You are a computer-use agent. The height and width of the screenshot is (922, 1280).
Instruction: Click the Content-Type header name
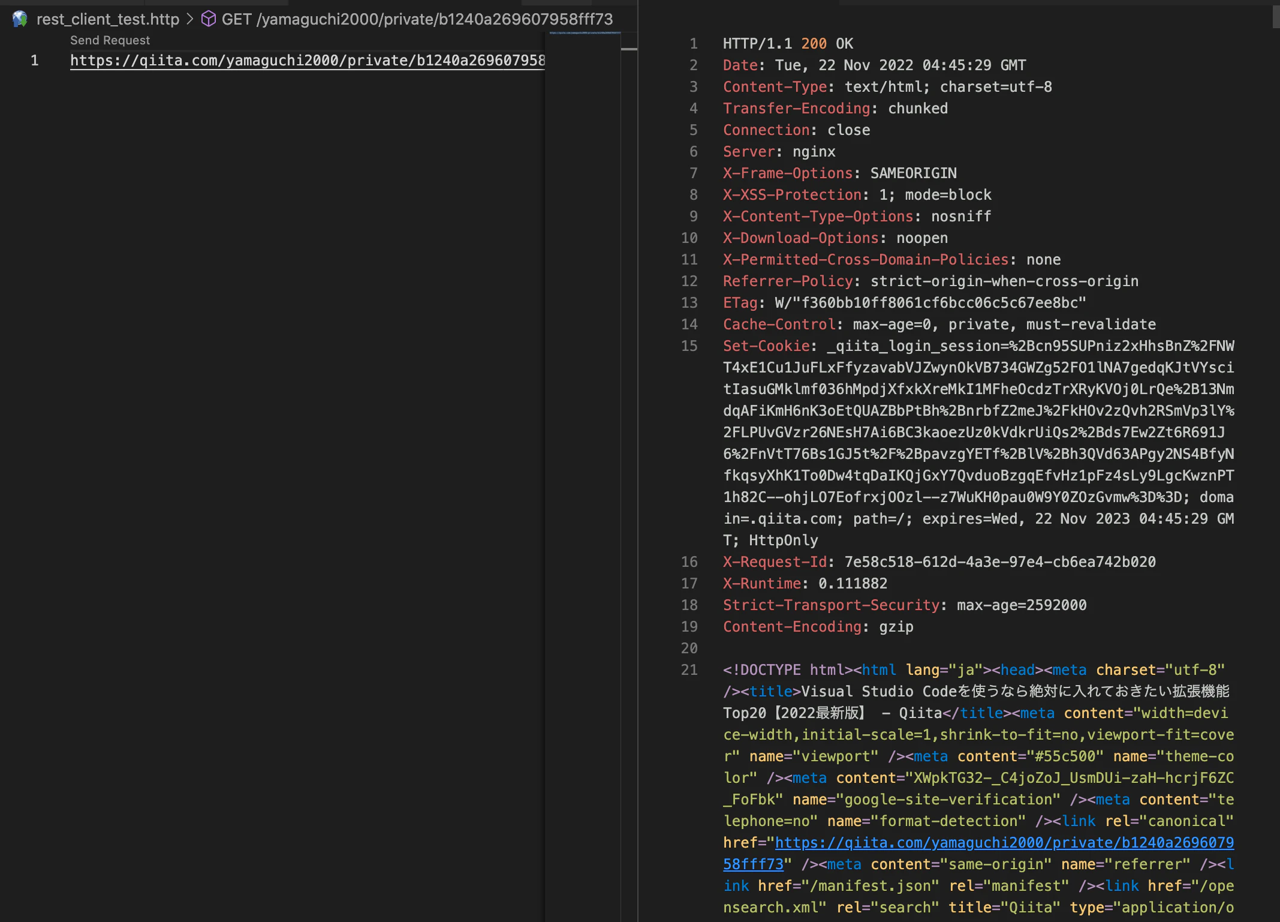[x=775, y=87]
